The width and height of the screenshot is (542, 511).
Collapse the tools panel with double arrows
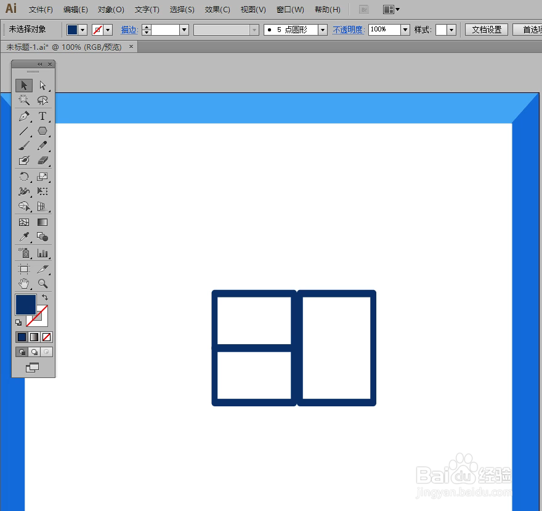[x=40, y=64]
